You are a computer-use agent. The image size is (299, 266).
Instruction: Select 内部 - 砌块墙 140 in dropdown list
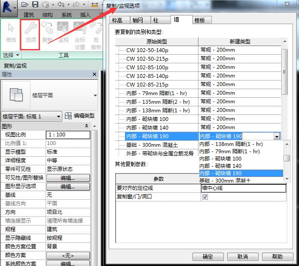241,166
